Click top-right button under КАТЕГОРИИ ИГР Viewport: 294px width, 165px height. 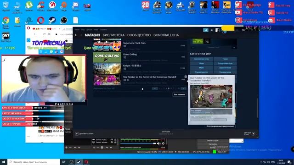(x=225, y=59)
